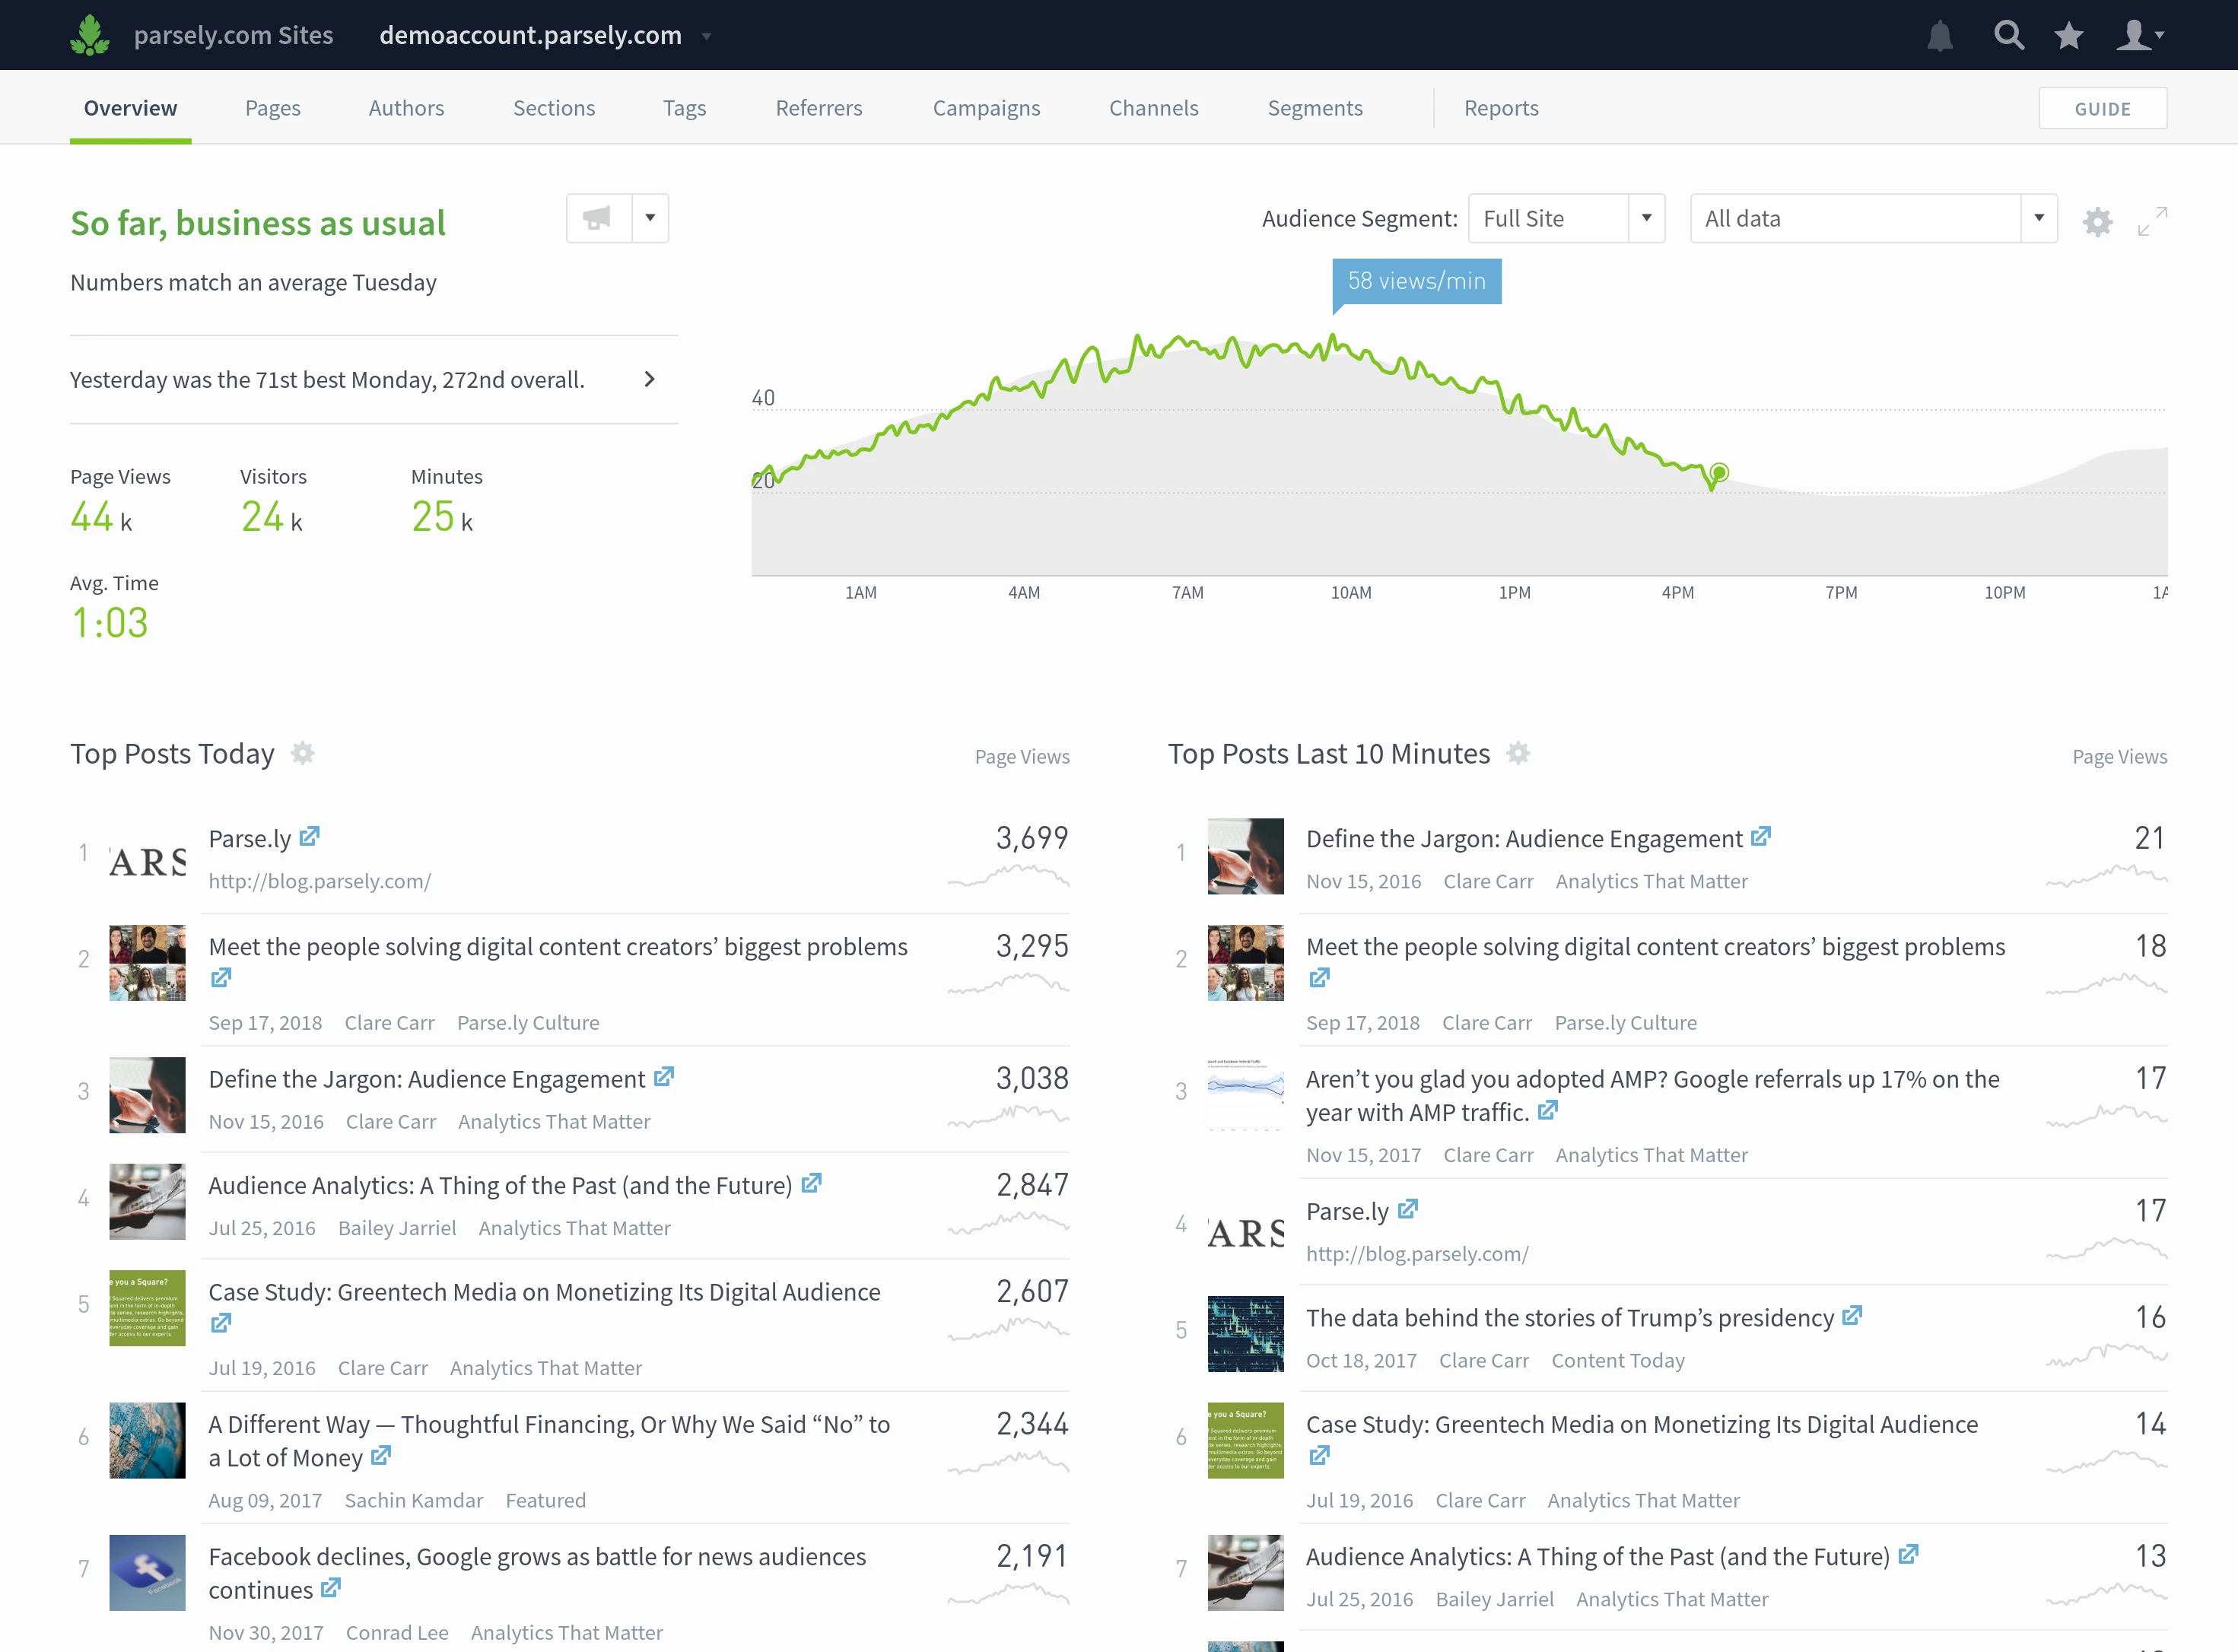Open chart settings gear icon

tap(2097, 221)
